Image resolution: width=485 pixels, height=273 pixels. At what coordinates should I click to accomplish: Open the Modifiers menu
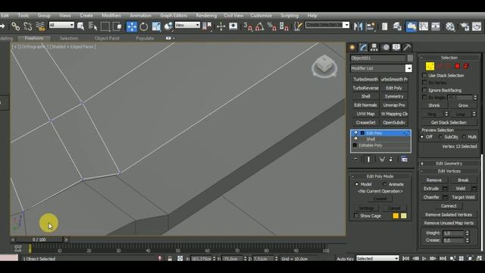[111, 15]
